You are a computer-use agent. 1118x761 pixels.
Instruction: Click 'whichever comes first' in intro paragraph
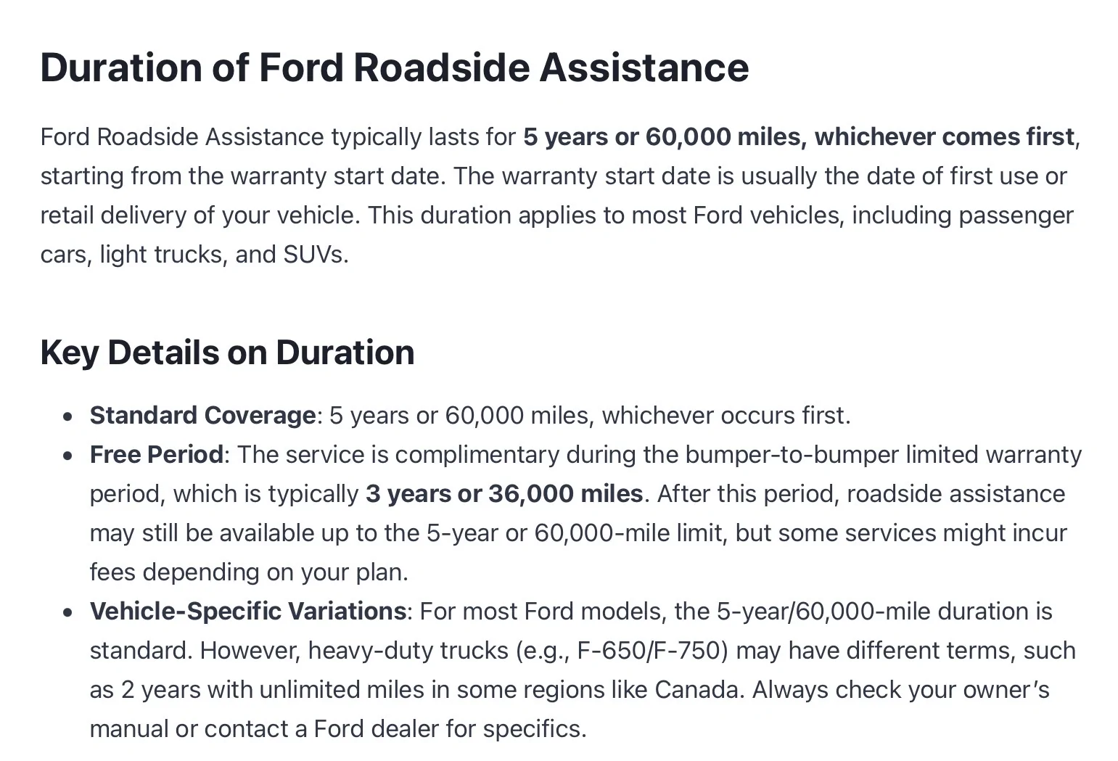pyautogui.click(x=945, y=136)
